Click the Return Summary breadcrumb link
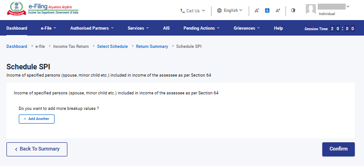The image size is (364, 166). (x=152, y=47)
